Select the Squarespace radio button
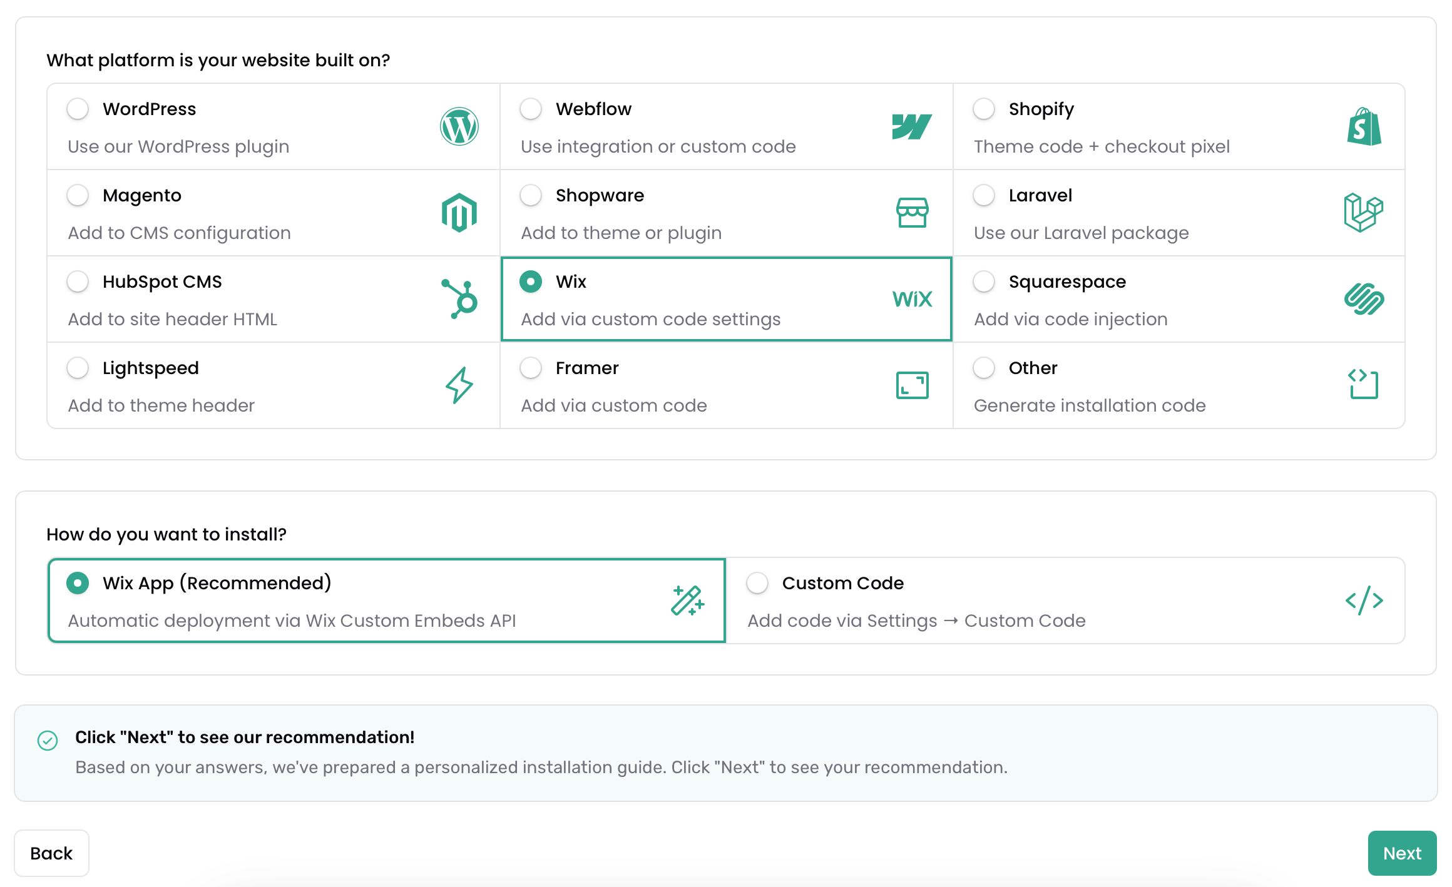This screenshot has height=887, width=1452. click(x=984, y=281)
